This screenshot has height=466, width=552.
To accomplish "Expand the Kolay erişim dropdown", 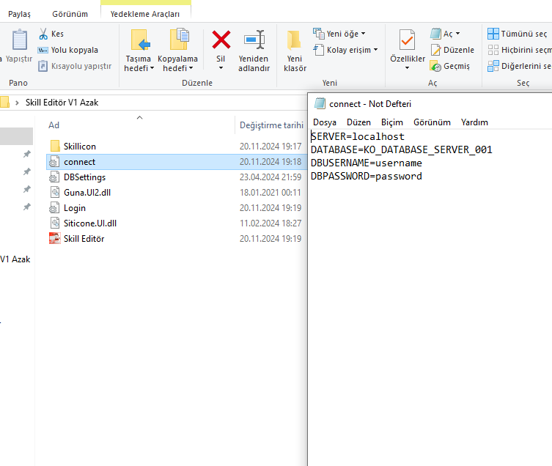I will tap(346, 50).
